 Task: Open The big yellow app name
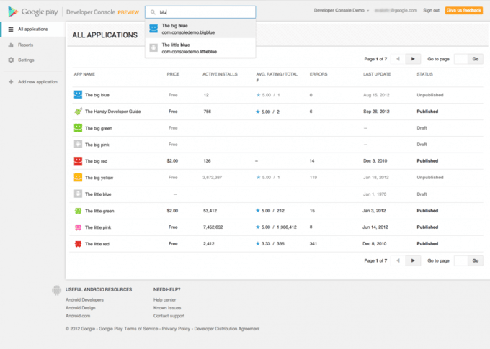coord(99,178)
